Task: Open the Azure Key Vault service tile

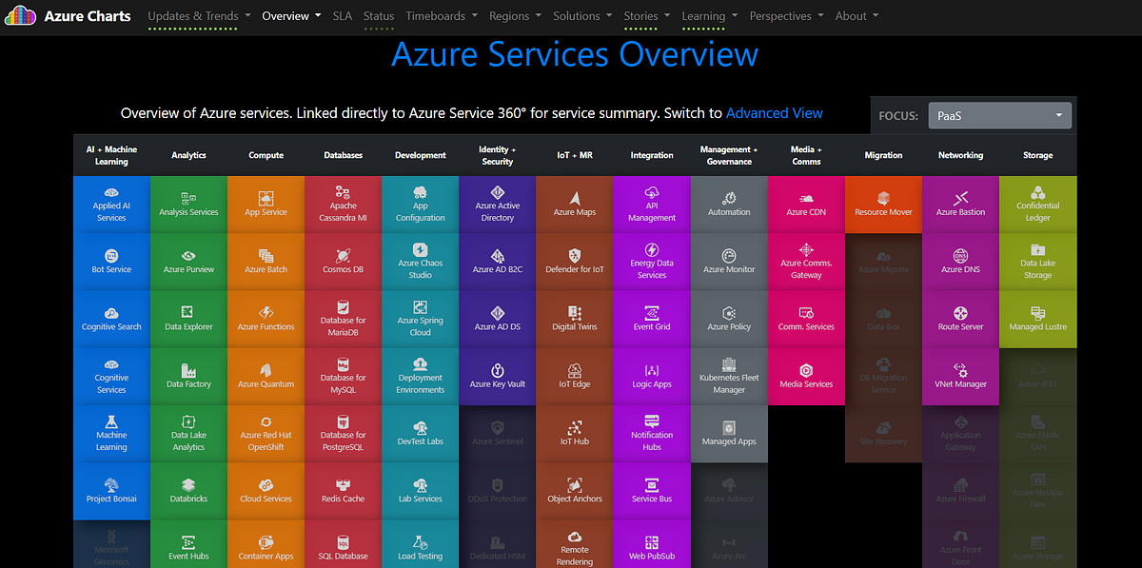Action: (497, 376)
